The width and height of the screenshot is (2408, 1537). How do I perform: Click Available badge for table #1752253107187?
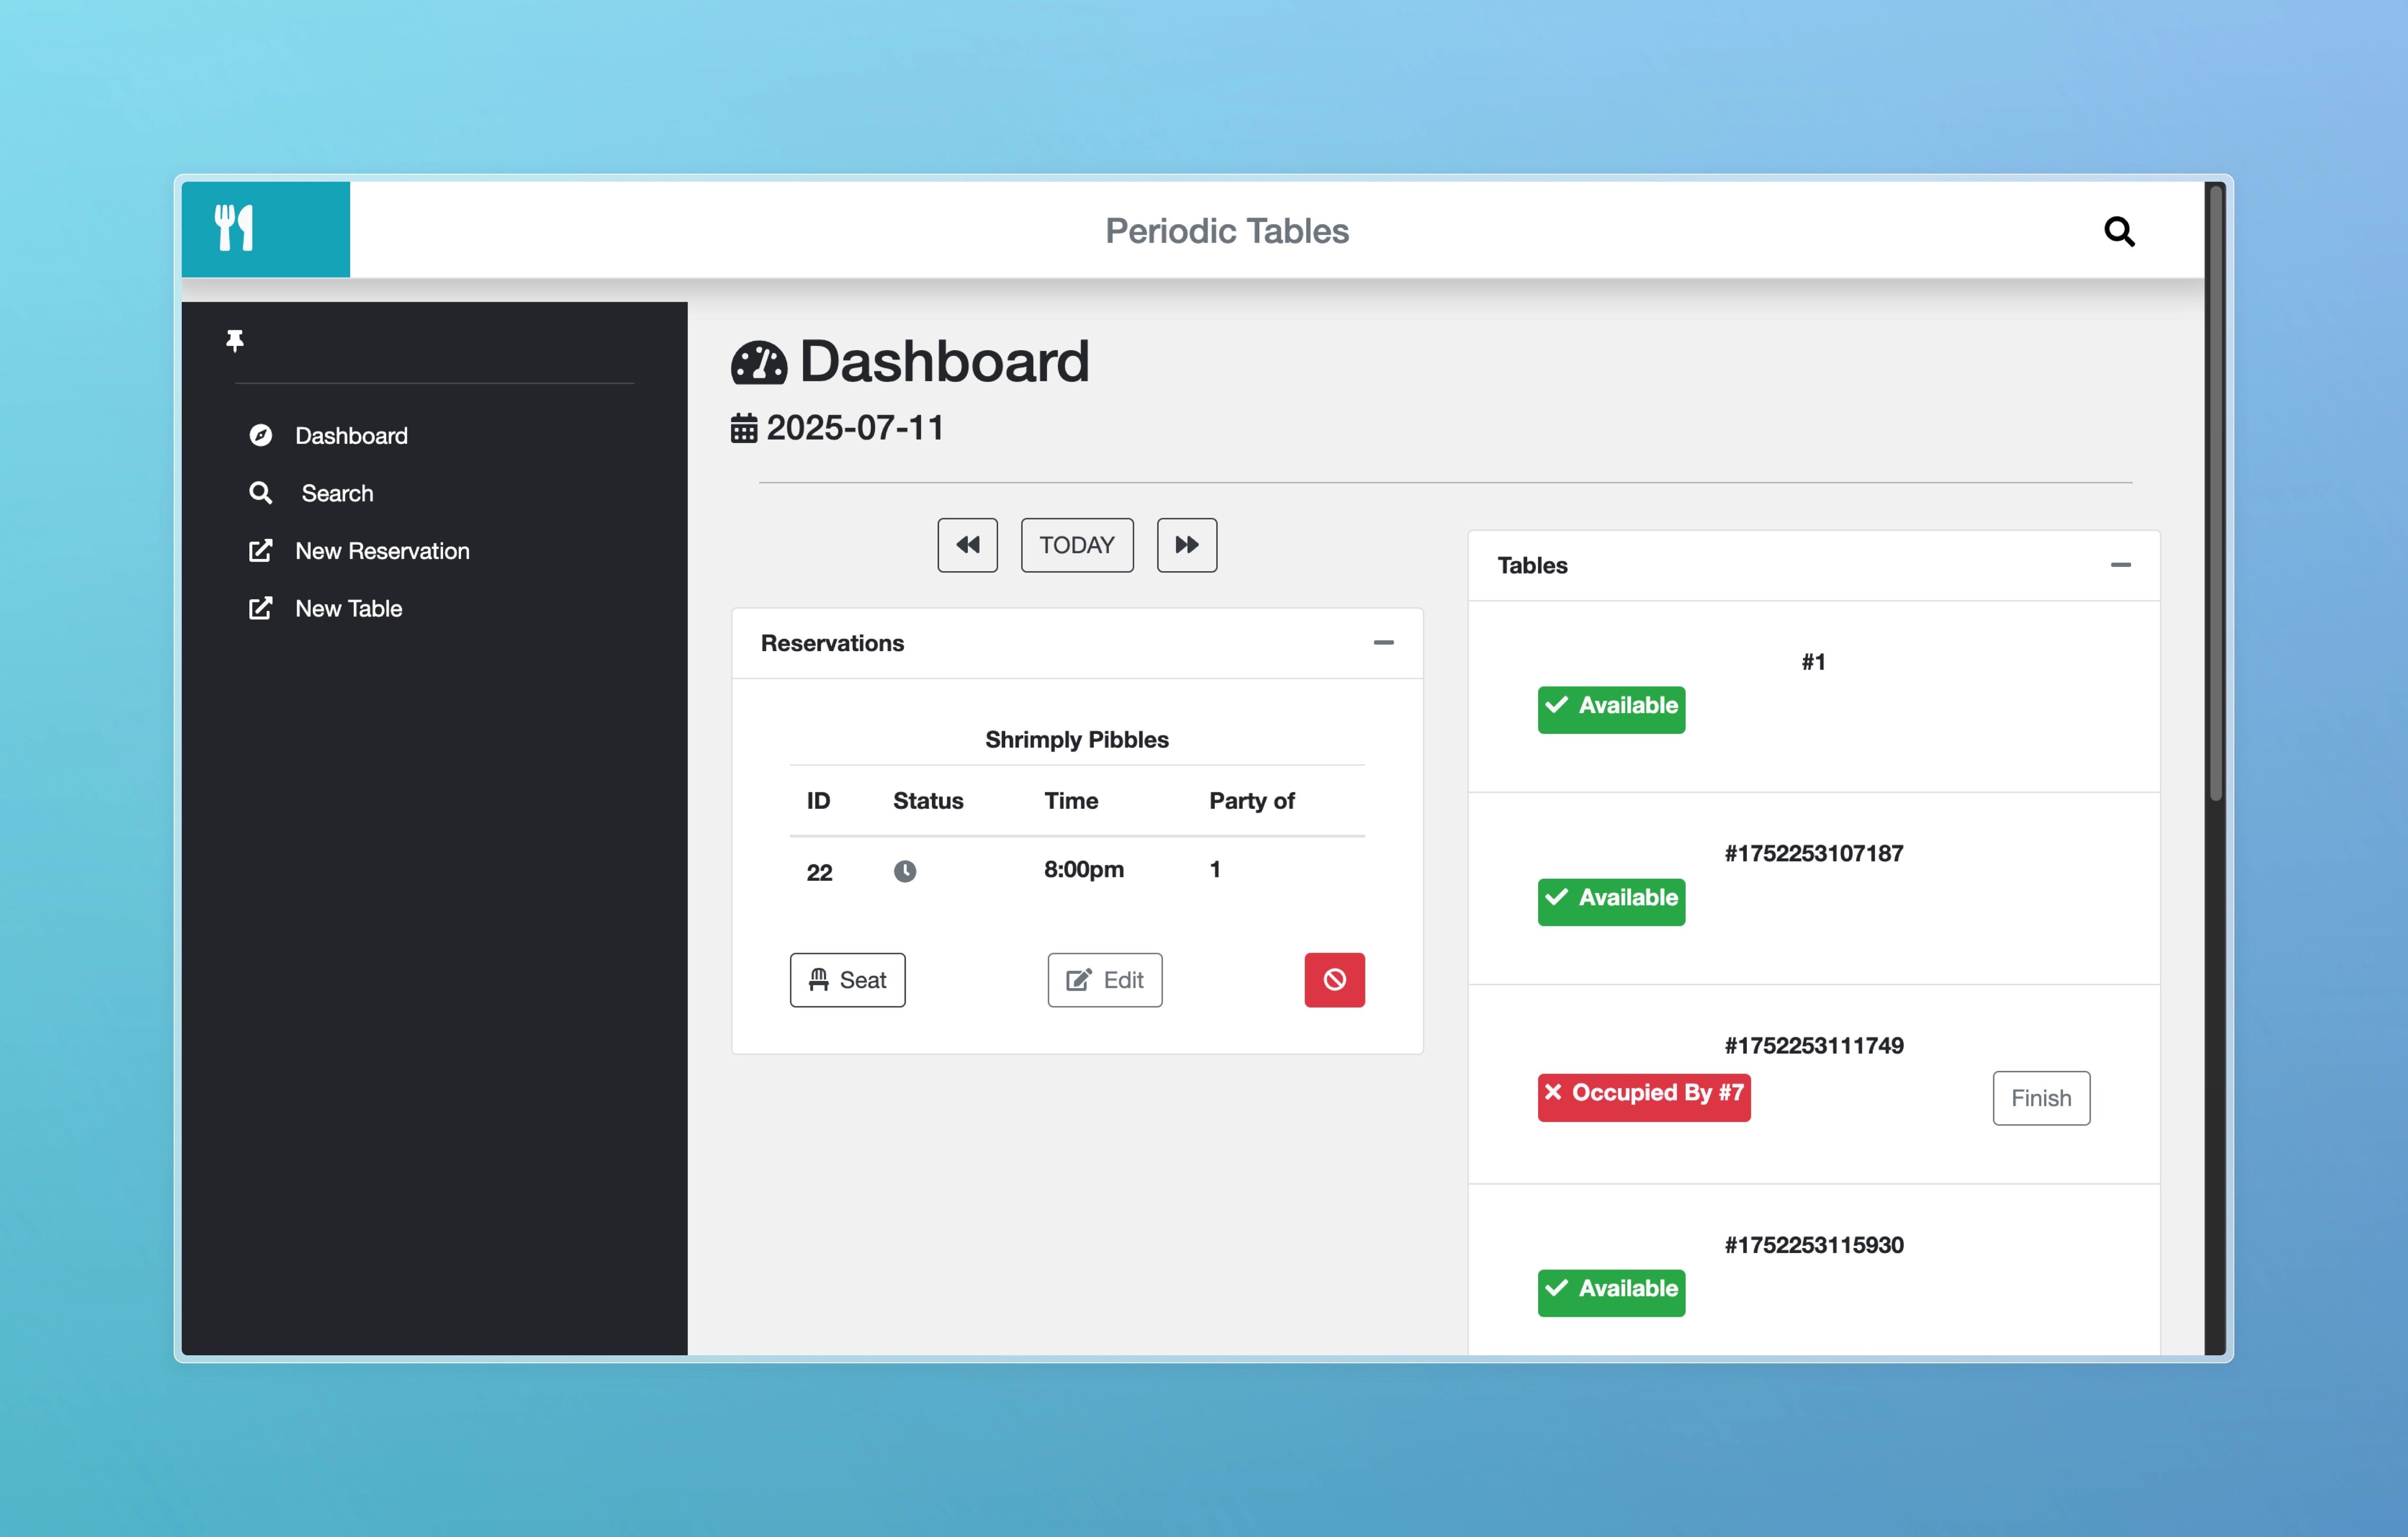[1611, 901]
